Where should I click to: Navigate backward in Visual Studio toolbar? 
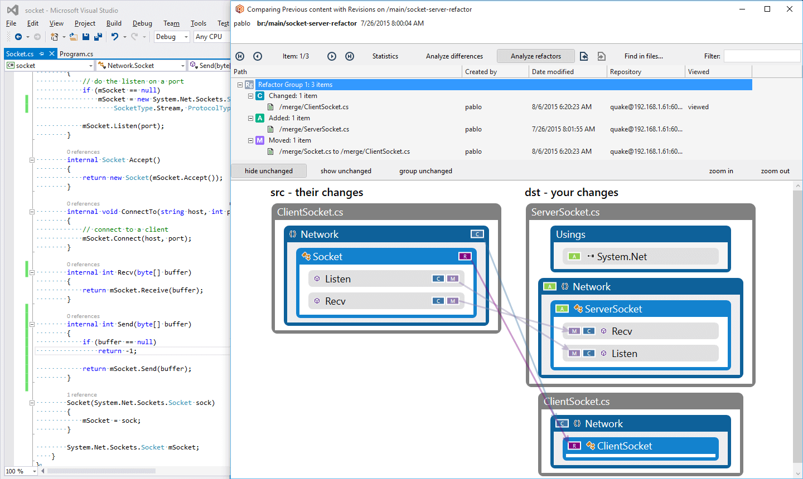click(x=18, y=37)
